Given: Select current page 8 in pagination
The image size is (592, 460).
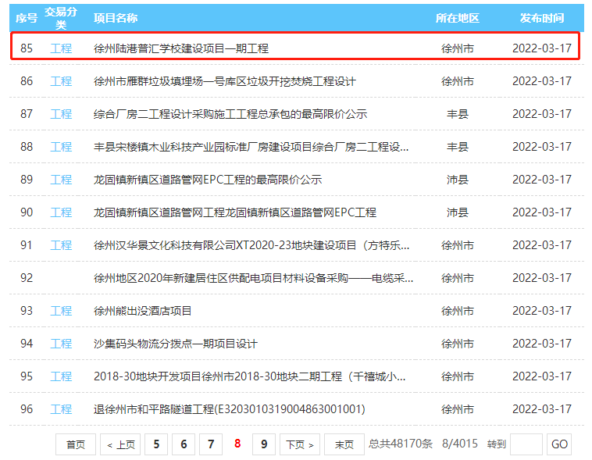Looking at the screenshot, I should [237, 444].
